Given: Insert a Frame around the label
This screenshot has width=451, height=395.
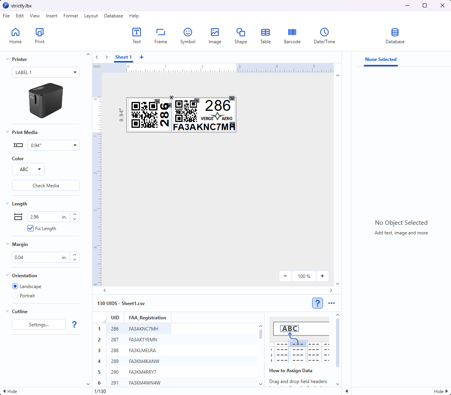Looking at the screenshot, I should pos(161,36).
